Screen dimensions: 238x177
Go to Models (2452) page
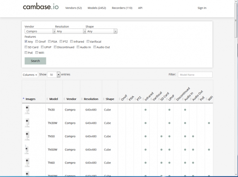click(x=97, y=8)
